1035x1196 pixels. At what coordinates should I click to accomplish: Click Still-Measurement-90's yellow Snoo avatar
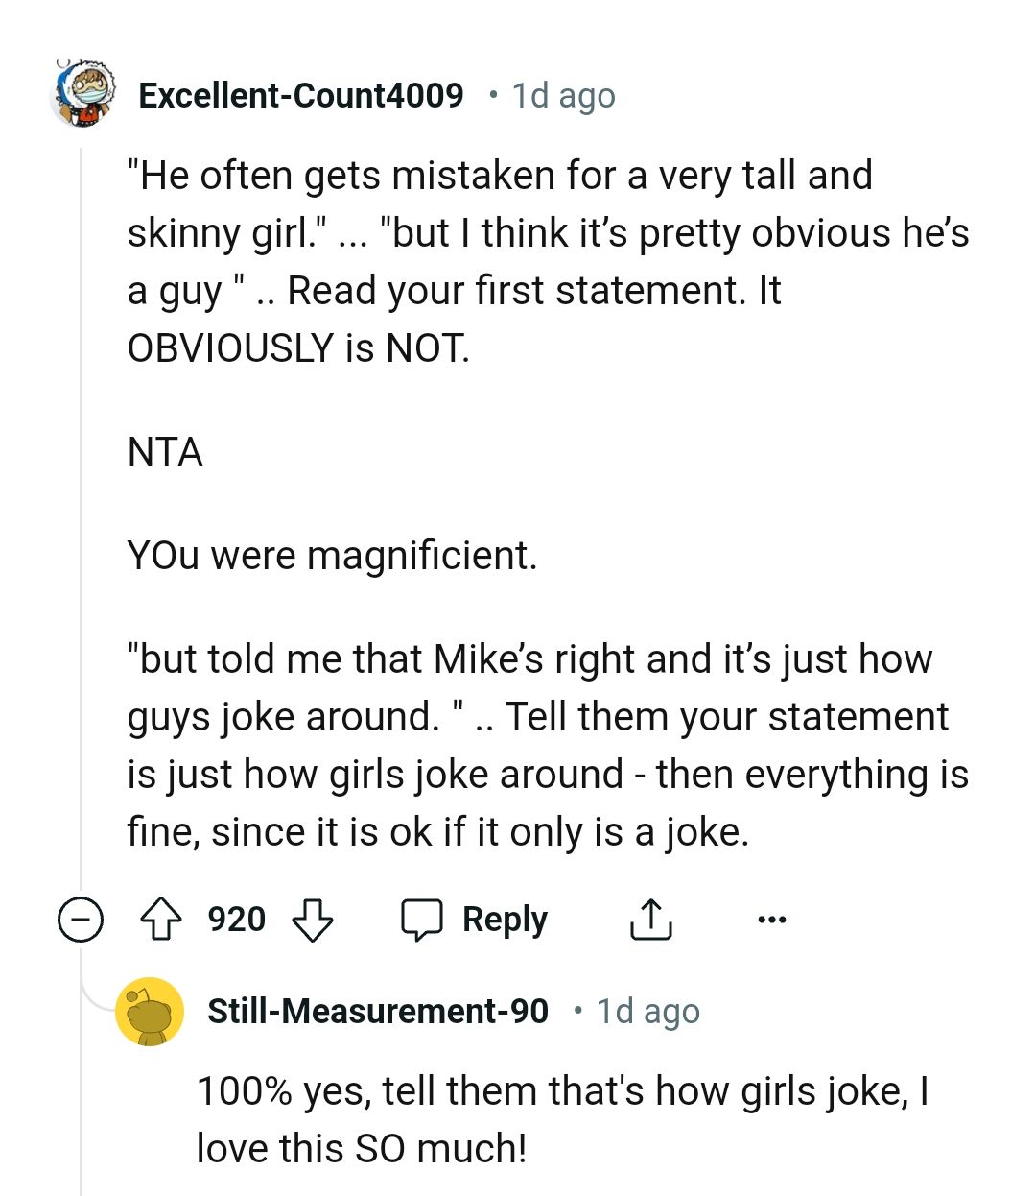point(150,1011)
